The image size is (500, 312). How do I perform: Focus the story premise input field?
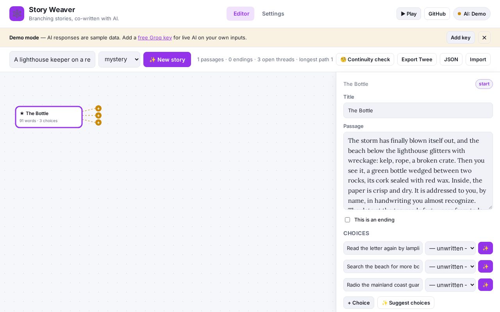click(x=52, y=59)
